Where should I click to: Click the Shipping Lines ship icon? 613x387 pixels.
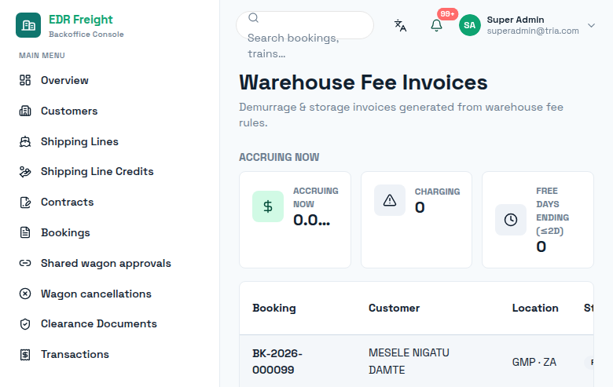point(25,141)
